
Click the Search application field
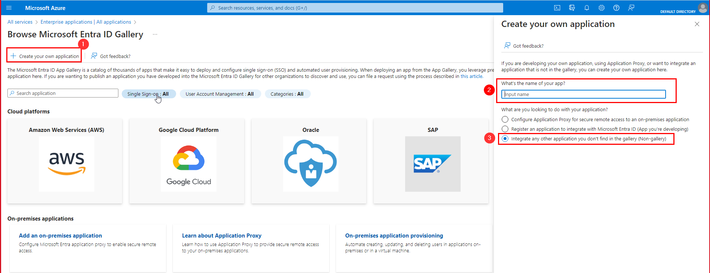[x=63, y=93]
